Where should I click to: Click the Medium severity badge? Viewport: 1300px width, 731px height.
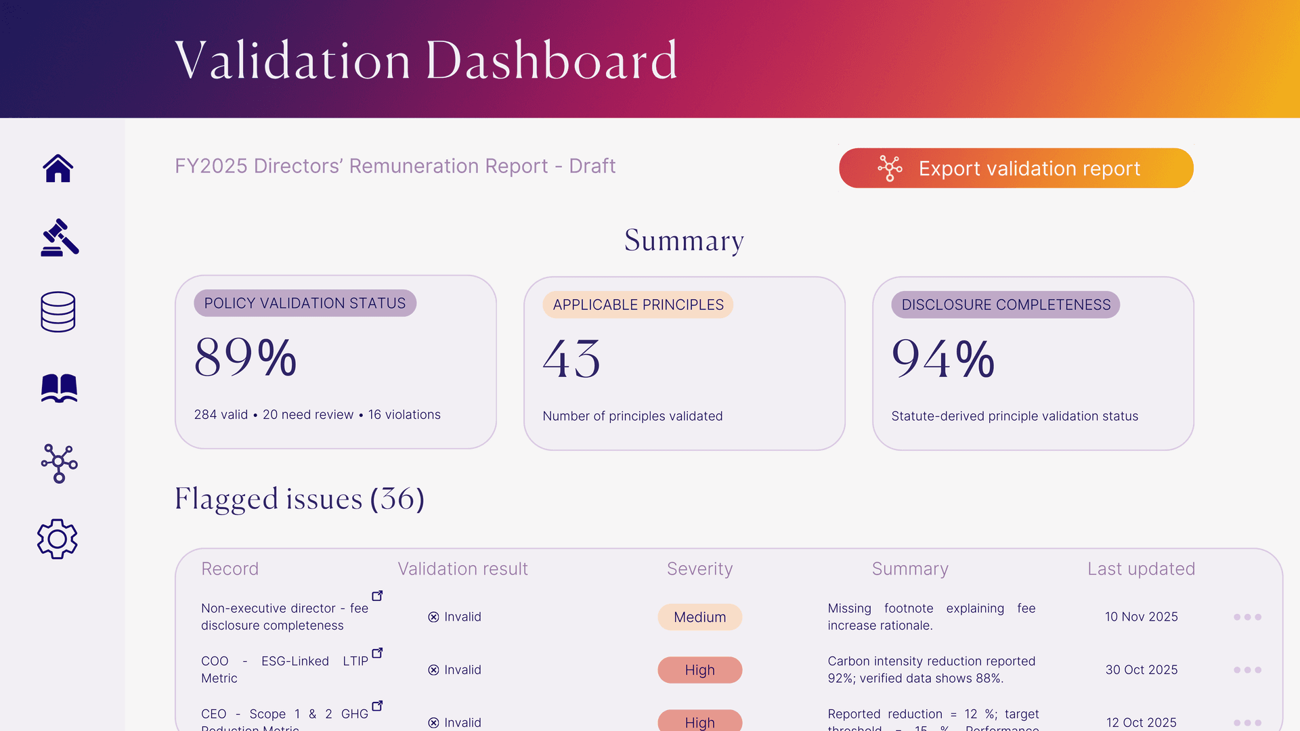click(699, 617)
